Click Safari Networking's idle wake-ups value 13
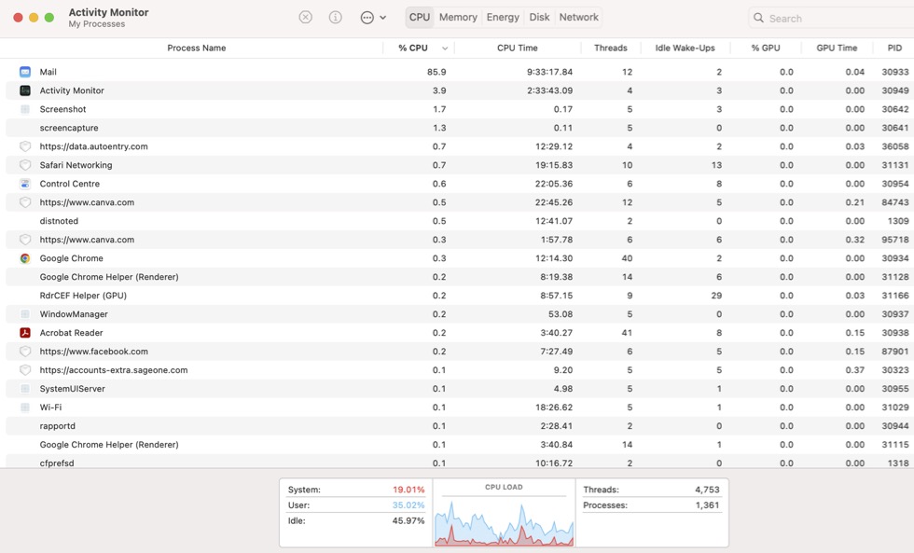914x553 pixels. click(716, 165)
